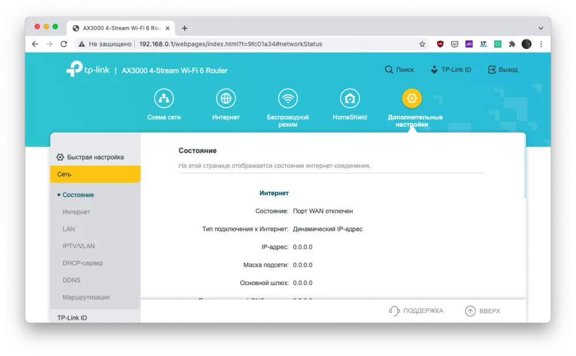Click Основной шлюз 0.0.0.0 value
Screen dimensions: 576x356
coord(302,283)
